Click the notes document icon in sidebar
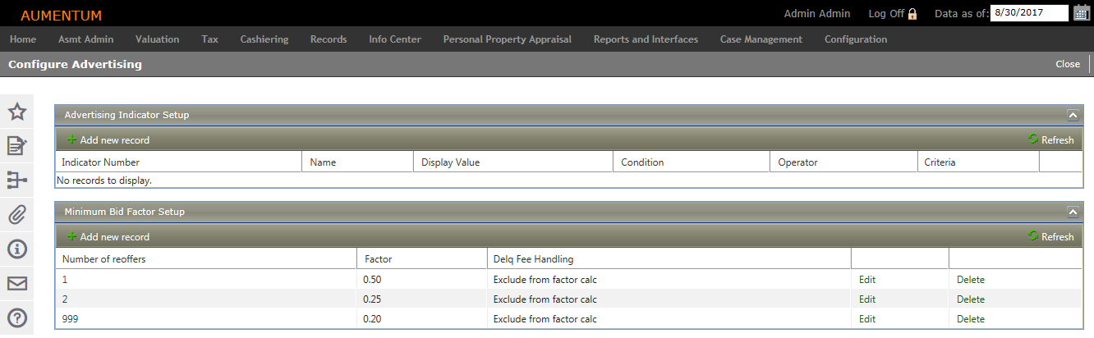The height and width of the screenshot is (338, 1094). pos(17,146)
